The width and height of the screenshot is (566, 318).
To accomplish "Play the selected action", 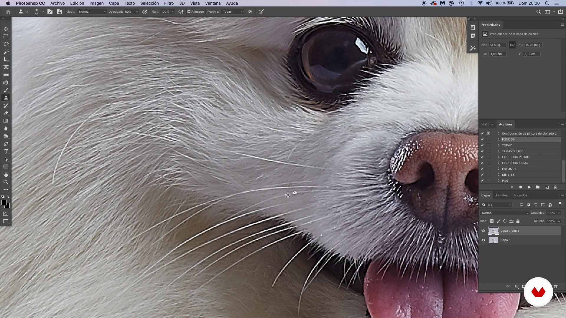I will tap(529, 187).
